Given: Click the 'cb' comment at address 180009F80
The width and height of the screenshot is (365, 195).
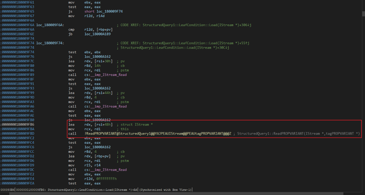Looking at the screenshot, I should 121,66.
